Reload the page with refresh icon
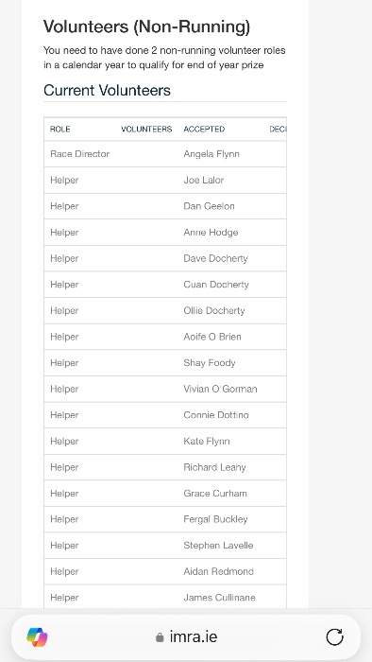The height and width of the screenshot is (662, 372). (335, 637)
